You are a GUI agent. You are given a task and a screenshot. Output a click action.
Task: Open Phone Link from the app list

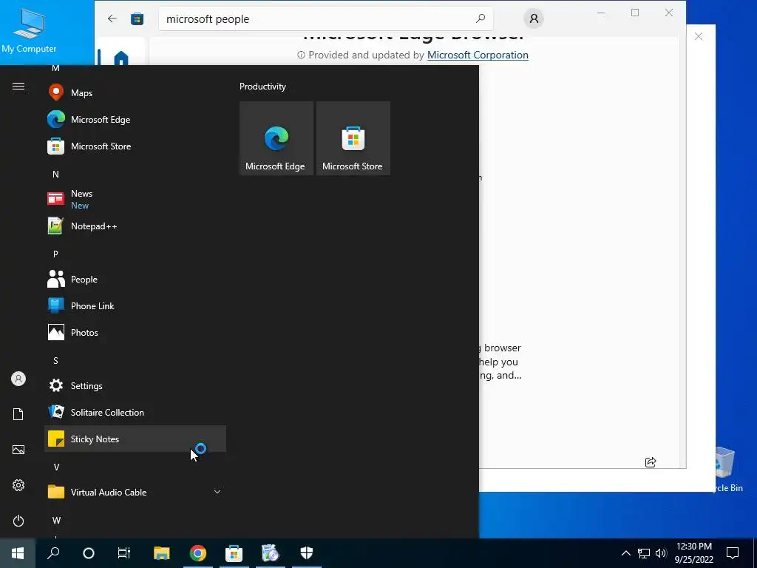(135, 305)
